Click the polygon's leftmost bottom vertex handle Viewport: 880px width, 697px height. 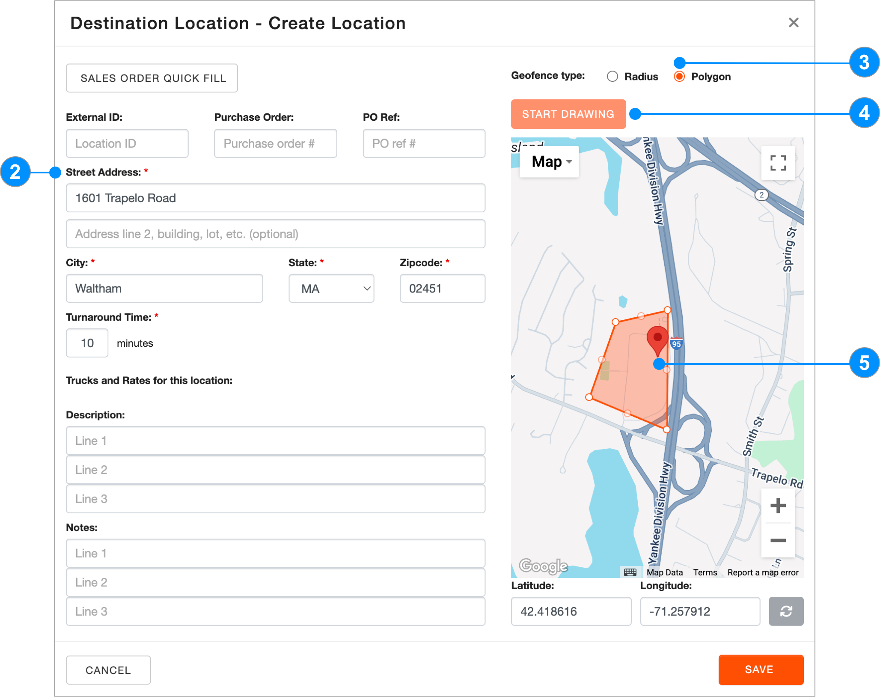(589, 397)
